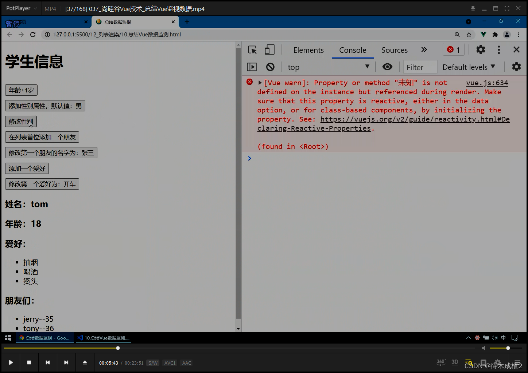Expand the Vue warn error message

pyautogui.click(x=260, y=83)
